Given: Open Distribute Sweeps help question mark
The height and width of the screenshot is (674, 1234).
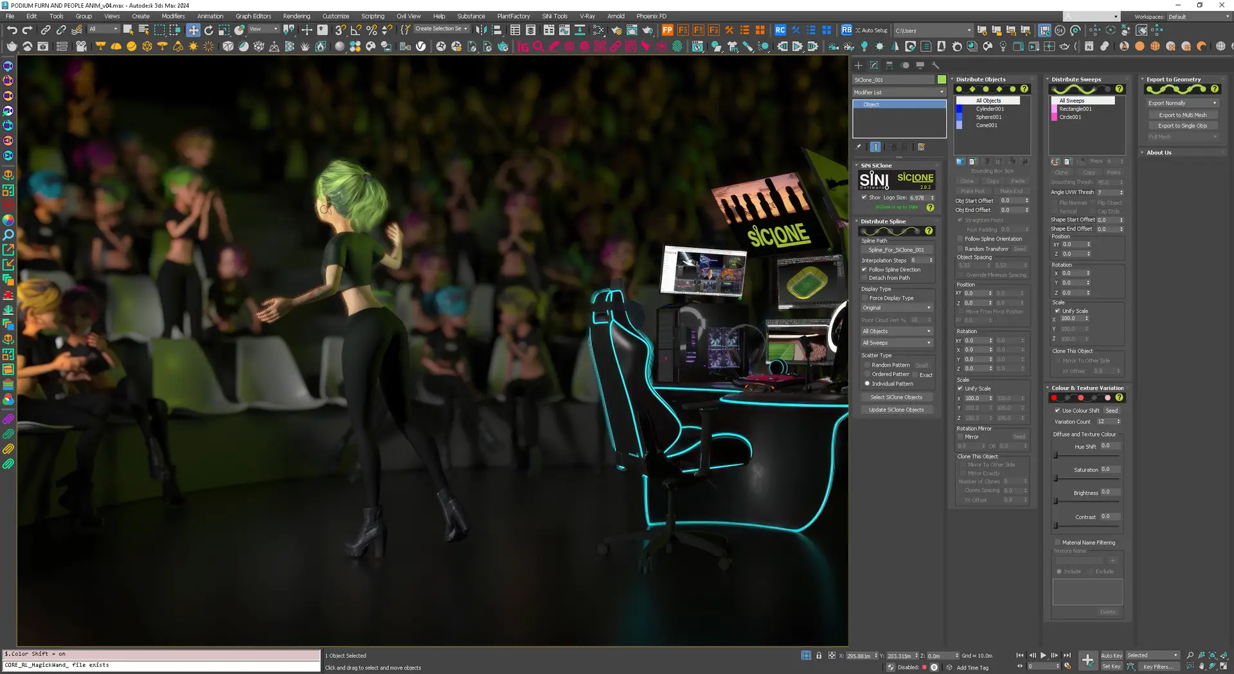Looking at the screenshot, I should point(1119,89).
